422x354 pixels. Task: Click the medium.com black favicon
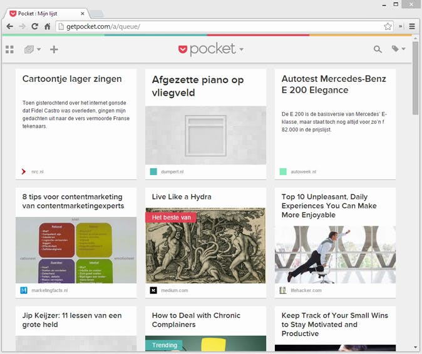coord(153,290)
